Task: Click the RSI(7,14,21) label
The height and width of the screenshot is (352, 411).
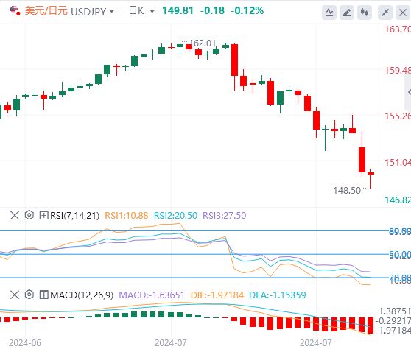Action: (75, 216)
